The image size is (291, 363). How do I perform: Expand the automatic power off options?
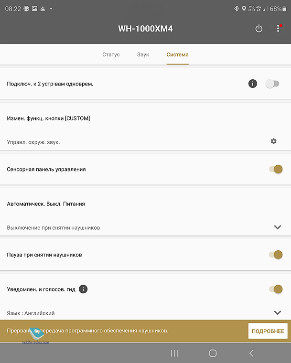(x=277, y=227)
